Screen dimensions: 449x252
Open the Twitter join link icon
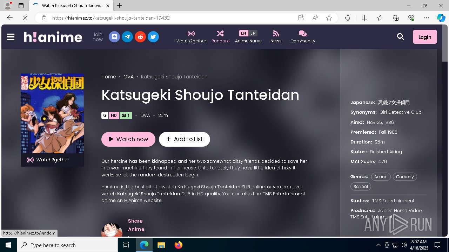tap(153, 37)
